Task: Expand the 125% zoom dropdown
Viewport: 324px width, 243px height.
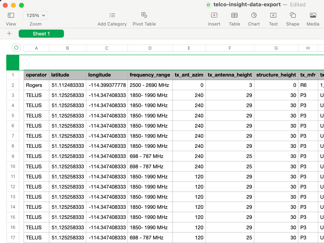Action: (x=36, y=15)
